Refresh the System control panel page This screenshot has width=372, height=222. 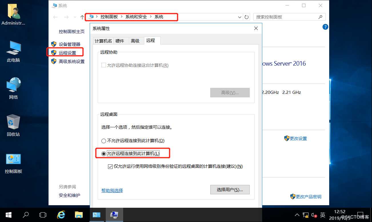tap(247, 17)
